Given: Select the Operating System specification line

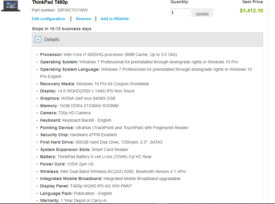Looking at the screenshot, I should (x=139, y=62).
